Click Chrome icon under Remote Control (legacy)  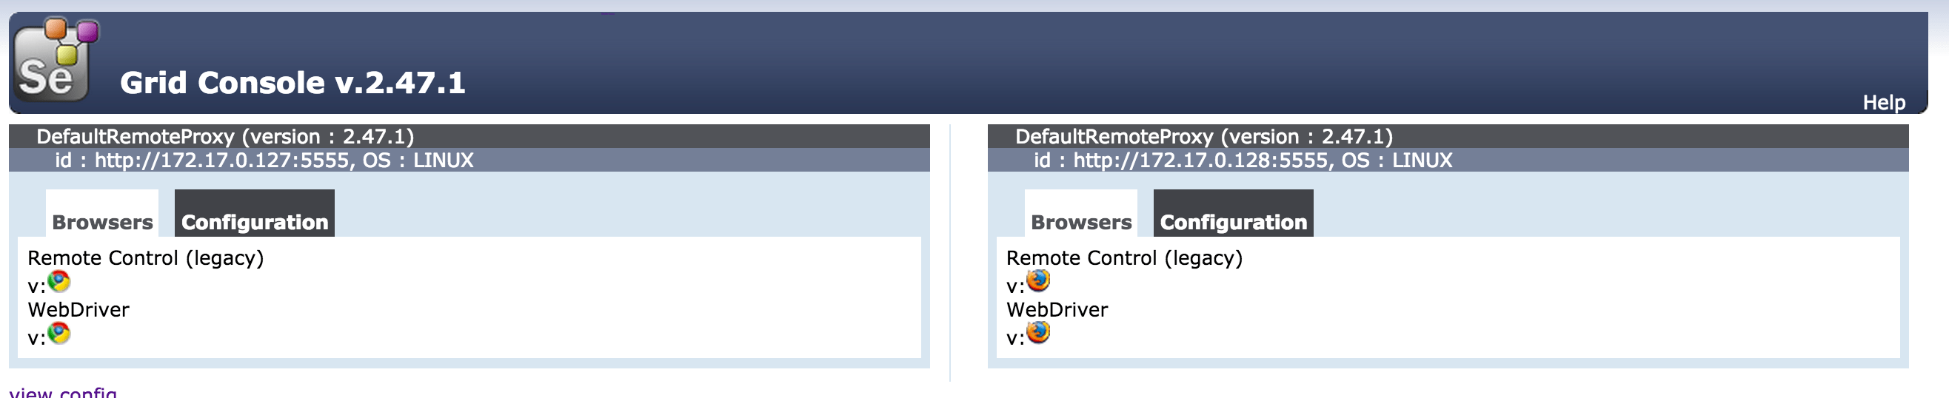pos(59,282)
